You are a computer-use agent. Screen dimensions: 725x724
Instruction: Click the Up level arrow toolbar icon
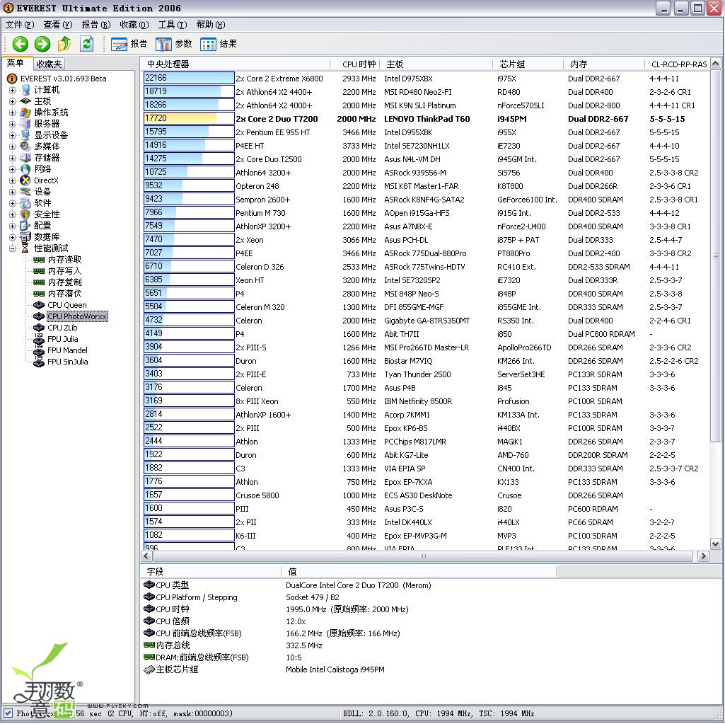(x=64, y=44)
